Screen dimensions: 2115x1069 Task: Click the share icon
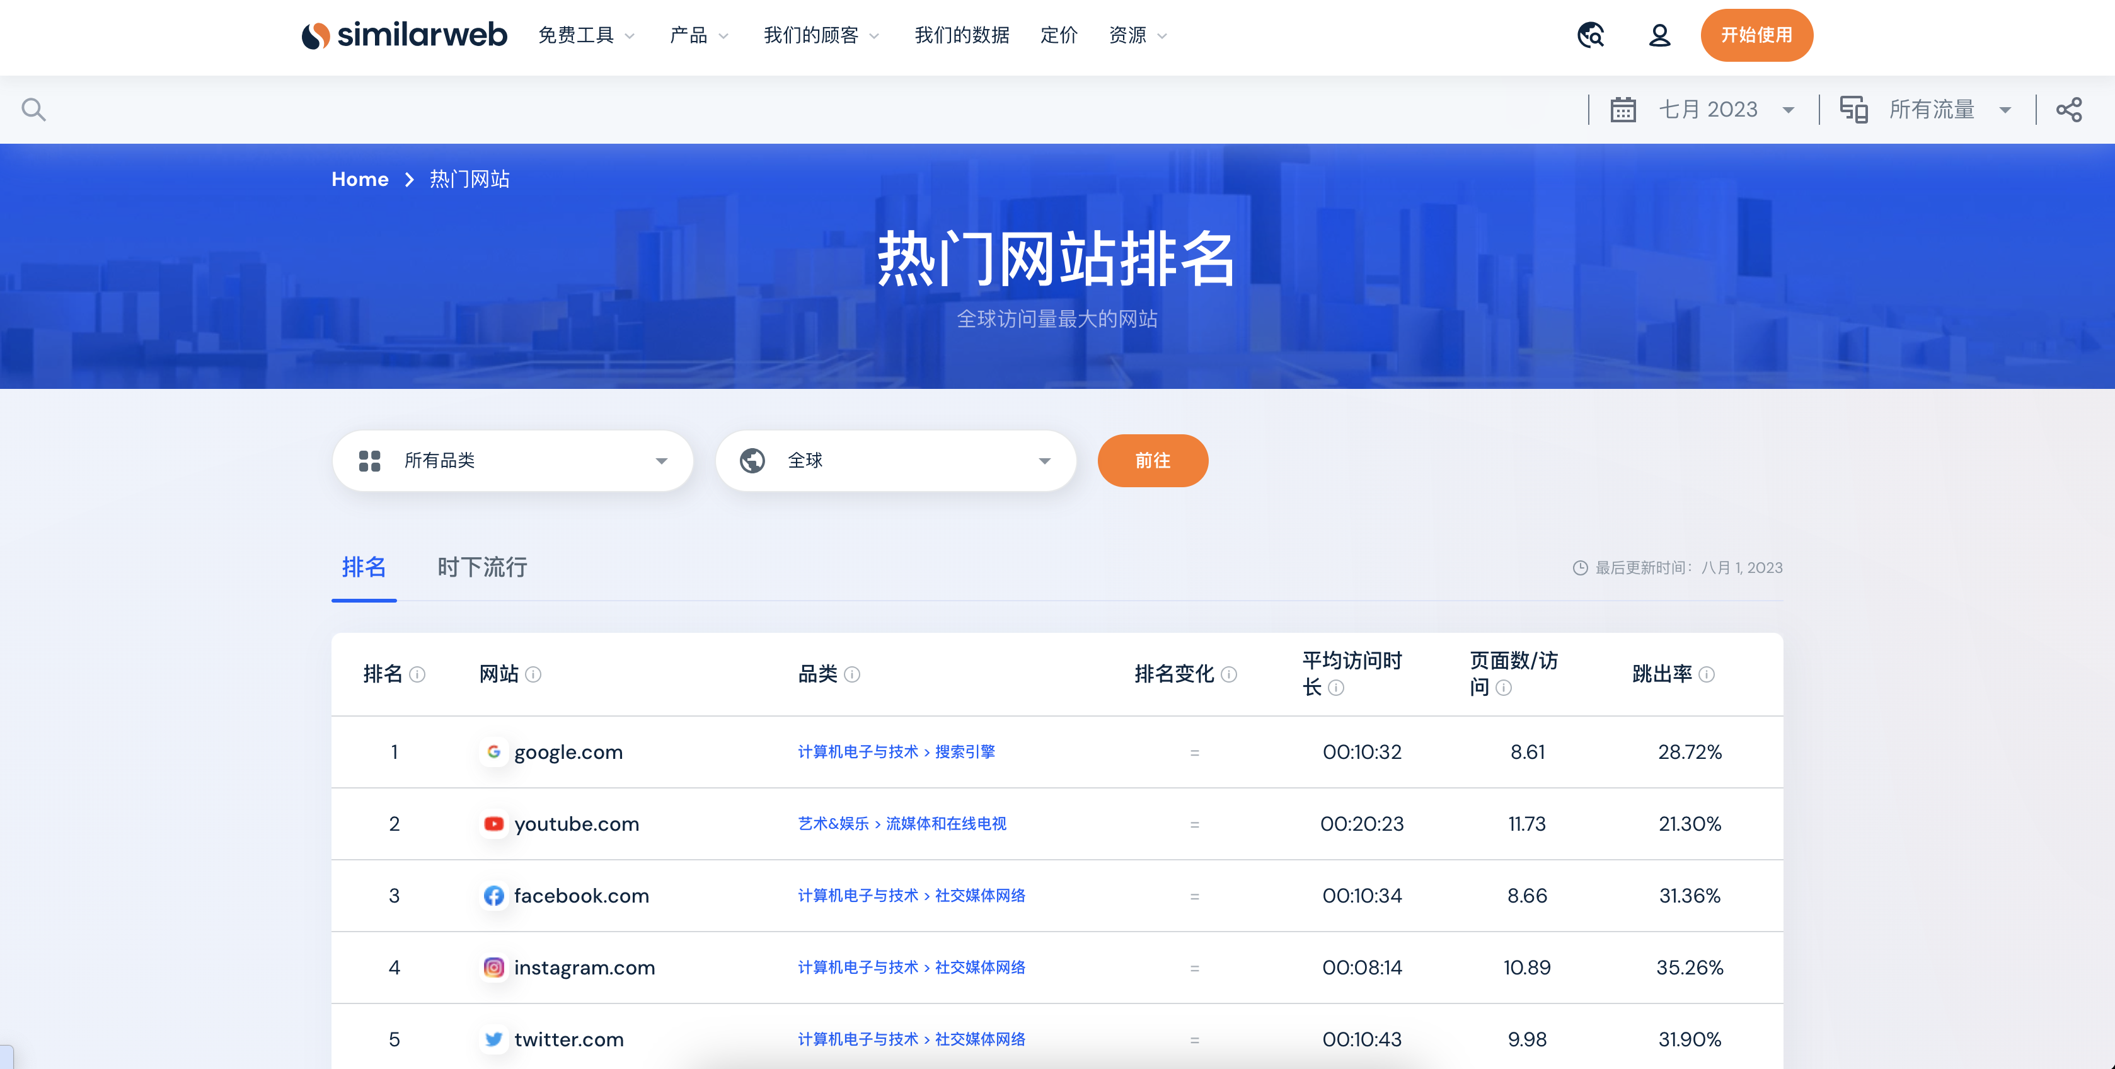tap(2069, 109)
